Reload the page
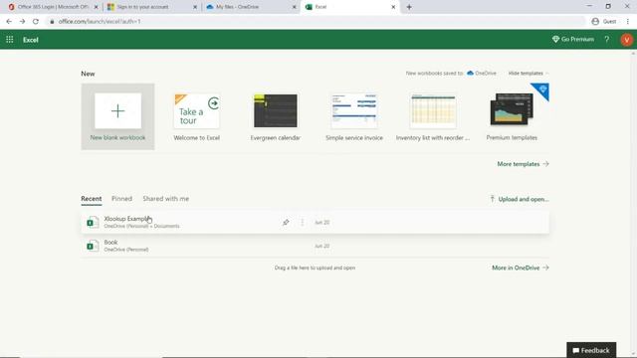Screen dimensions: 637x358 (36, 21)
